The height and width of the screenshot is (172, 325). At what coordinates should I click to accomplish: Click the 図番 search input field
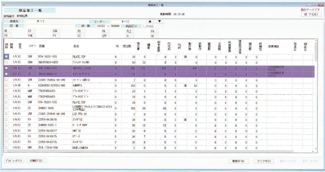tap(50, 26)
